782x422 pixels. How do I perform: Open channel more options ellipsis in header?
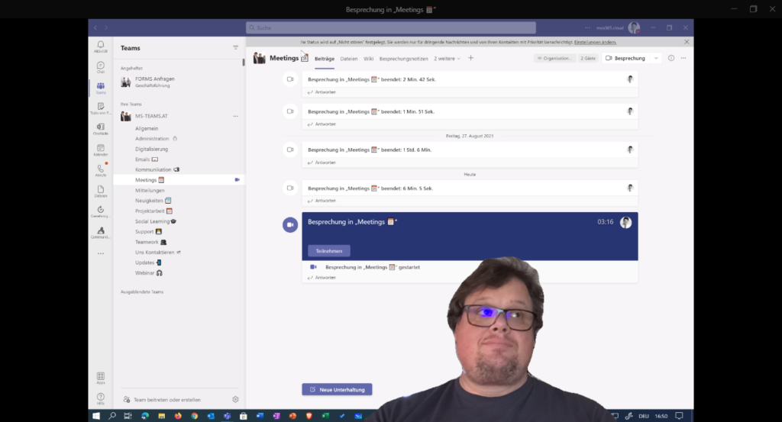pyautogui.click(x=683, y=58)
